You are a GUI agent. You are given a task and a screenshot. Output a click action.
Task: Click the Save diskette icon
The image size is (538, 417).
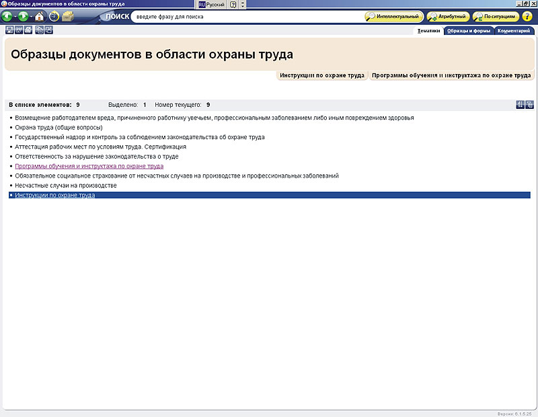[9, 30]
